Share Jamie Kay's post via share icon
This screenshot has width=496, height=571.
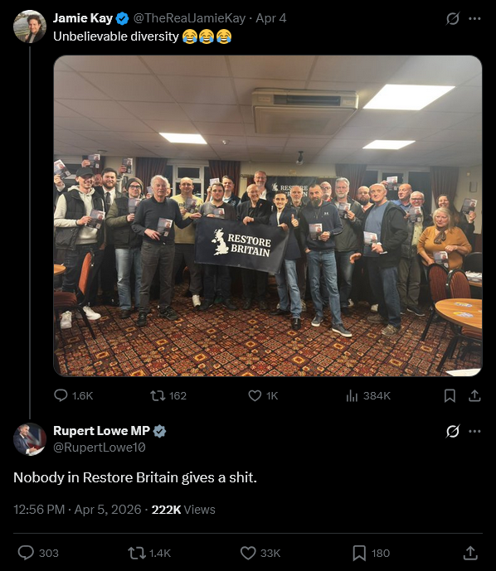474,395
